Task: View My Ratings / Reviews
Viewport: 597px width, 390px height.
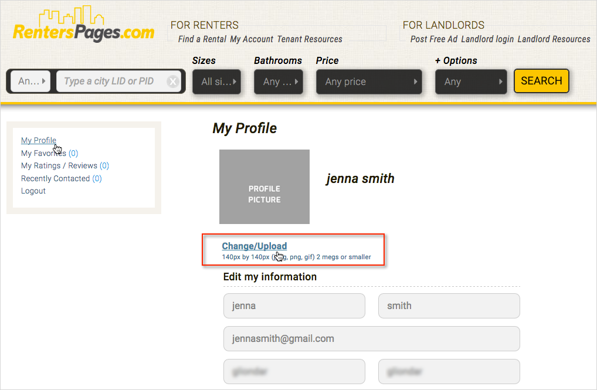Action: 65,165
